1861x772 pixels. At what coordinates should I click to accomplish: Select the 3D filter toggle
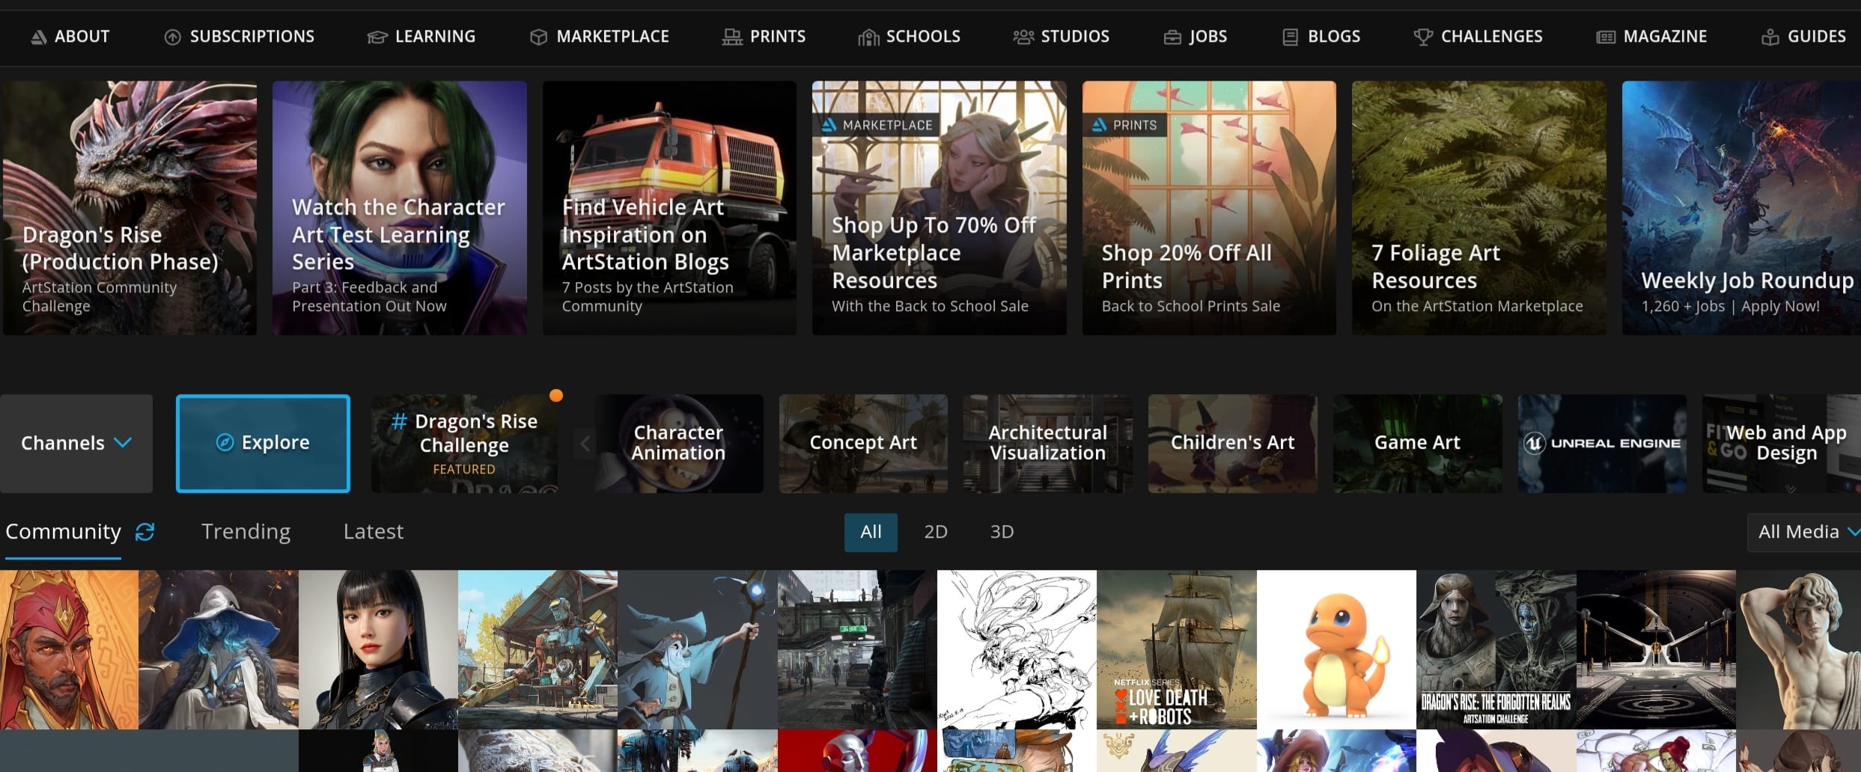(x=1002, y=532)
